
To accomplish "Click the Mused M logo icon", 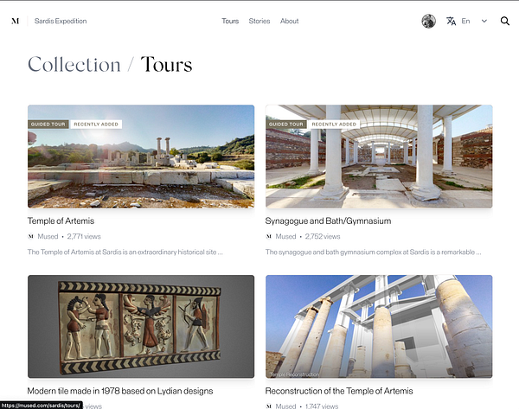I will point(16,21).
